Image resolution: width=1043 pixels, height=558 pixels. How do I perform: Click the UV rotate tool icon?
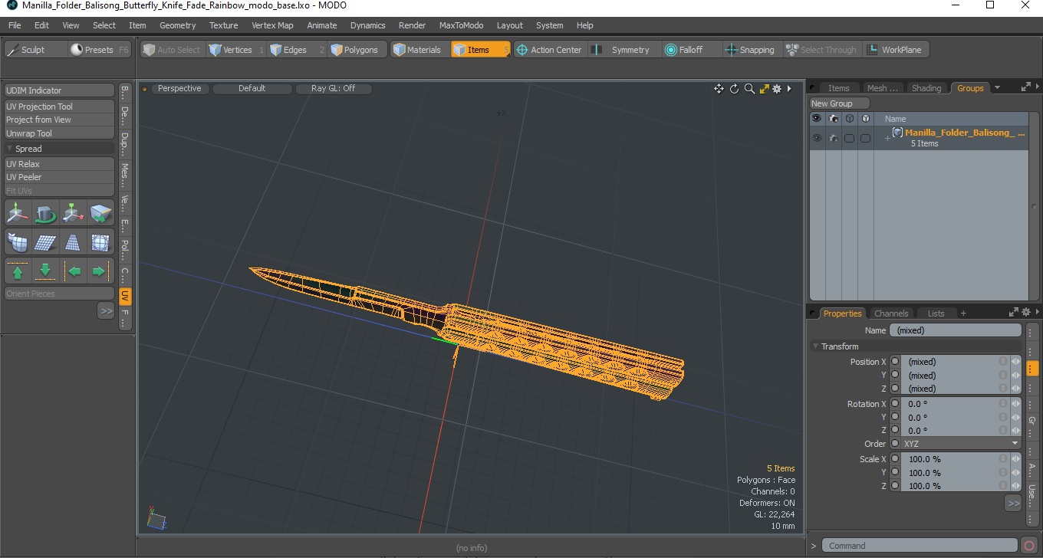(45, 213)
